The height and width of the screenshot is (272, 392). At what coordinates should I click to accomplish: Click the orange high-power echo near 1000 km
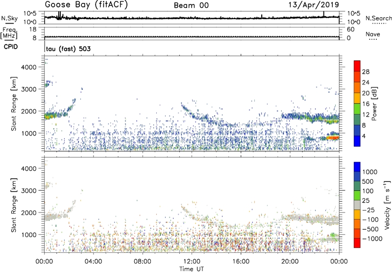point(332,137)
